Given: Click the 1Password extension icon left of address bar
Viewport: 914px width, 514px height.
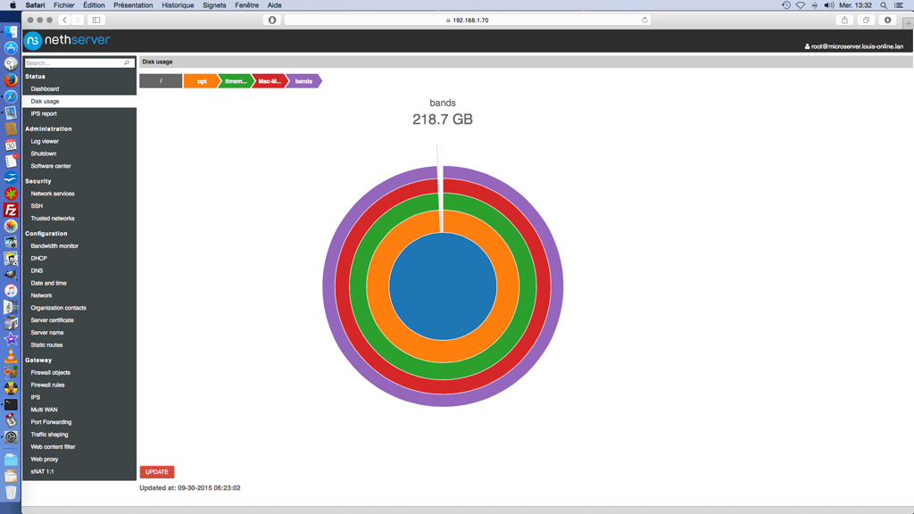Looking at the screenshot, I should tap(272, 20).
